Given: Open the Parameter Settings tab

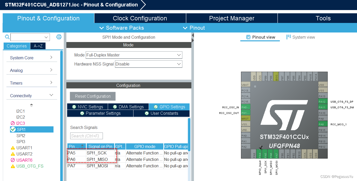Looking at the screenshot, I should tap(100, 113).
